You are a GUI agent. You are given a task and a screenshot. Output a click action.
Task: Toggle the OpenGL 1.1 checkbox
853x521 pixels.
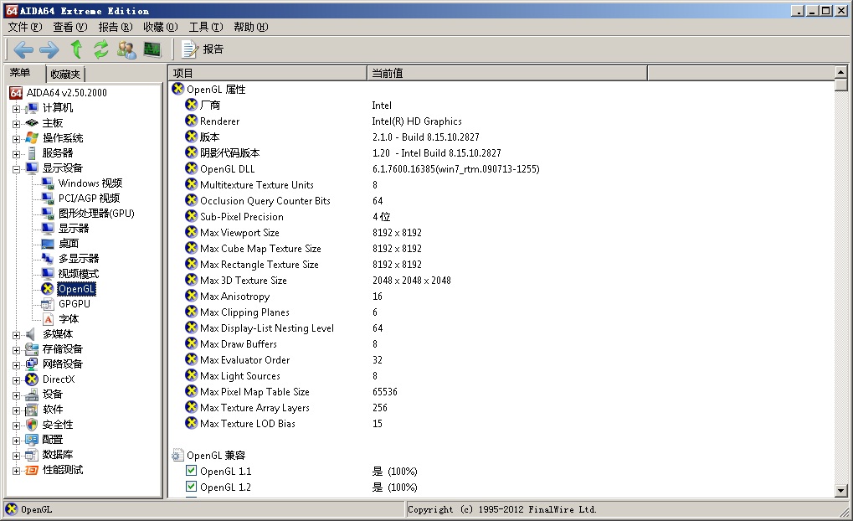coord(191,471)
